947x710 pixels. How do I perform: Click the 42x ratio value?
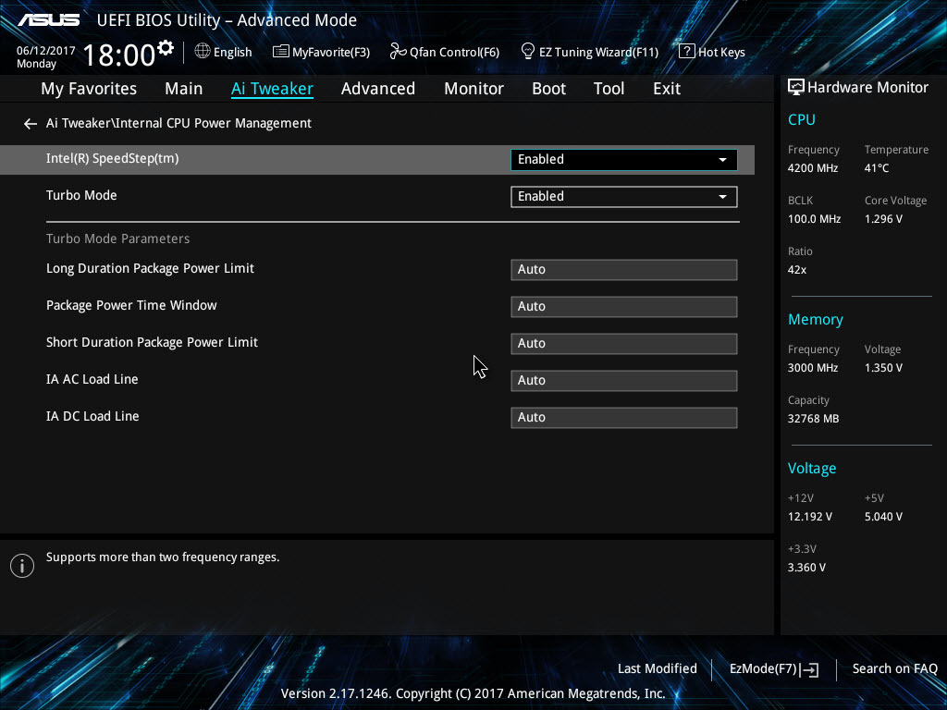click(x=796, y=270)
